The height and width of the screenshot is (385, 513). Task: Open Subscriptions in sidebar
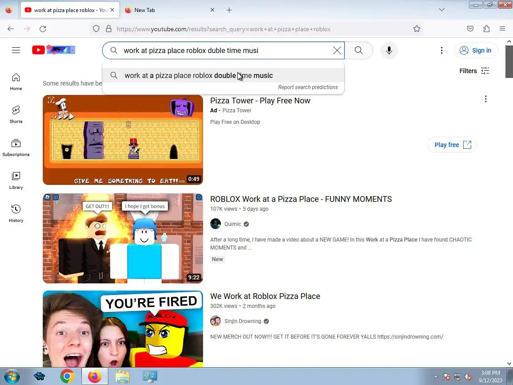16,147
